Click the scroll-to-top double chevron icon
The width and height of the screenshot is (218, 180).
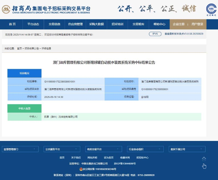click(x=204, y=159)
